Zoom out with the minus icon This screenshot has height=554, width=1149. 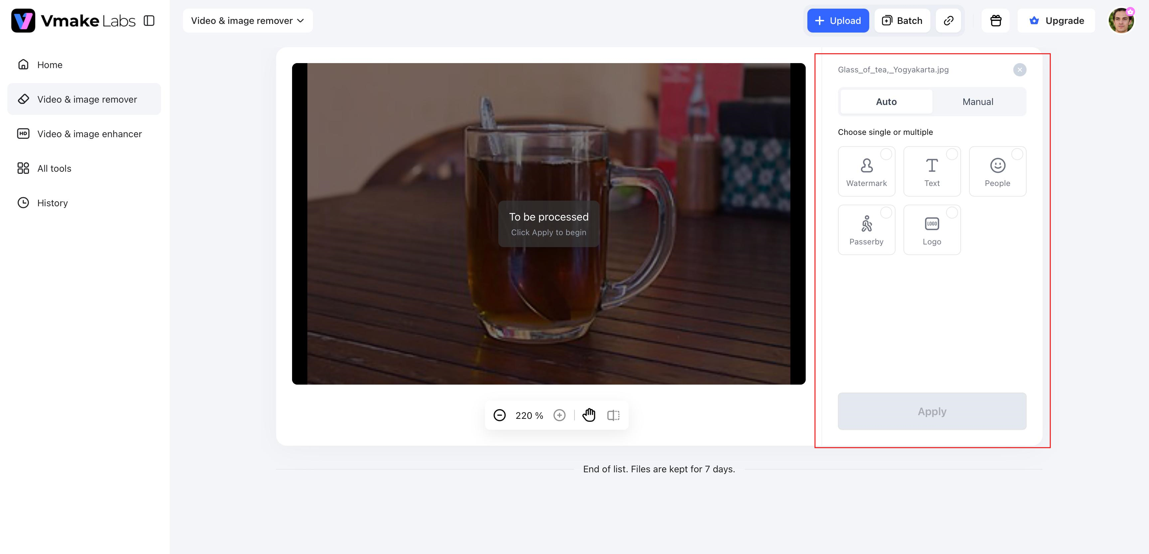click(x=500, y=415)
